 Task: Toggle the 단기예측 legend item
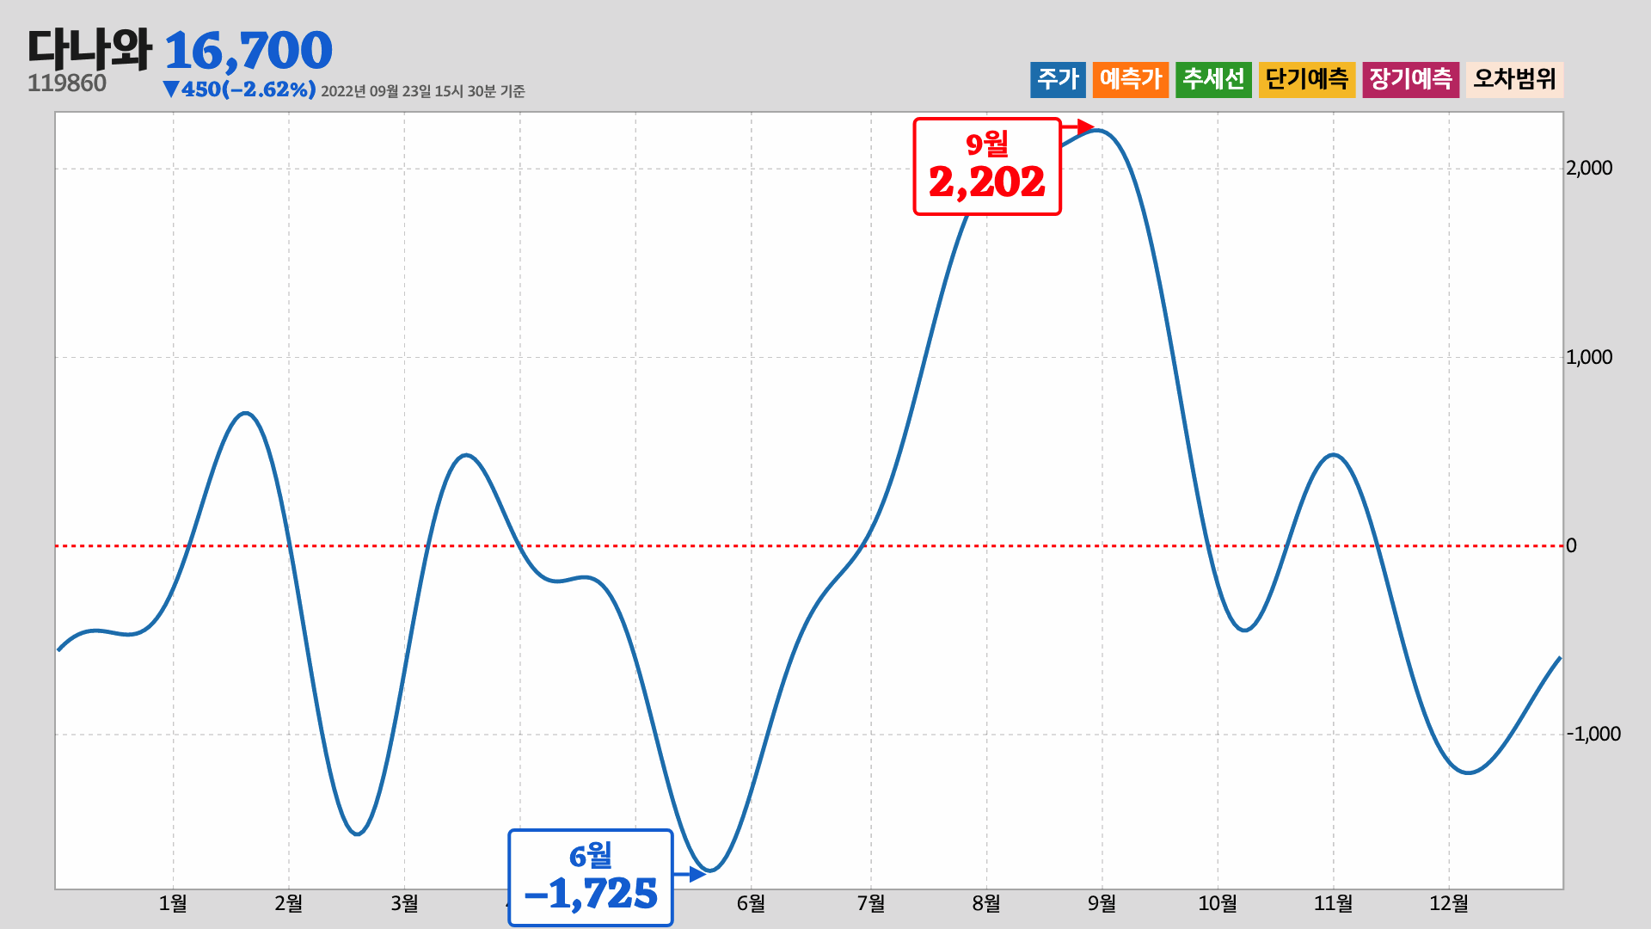click(x=1307, y=79)
